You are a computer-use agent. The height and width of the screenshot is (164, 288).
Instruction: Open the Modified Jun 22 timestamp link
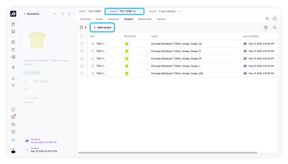click(x=43, y=143)
